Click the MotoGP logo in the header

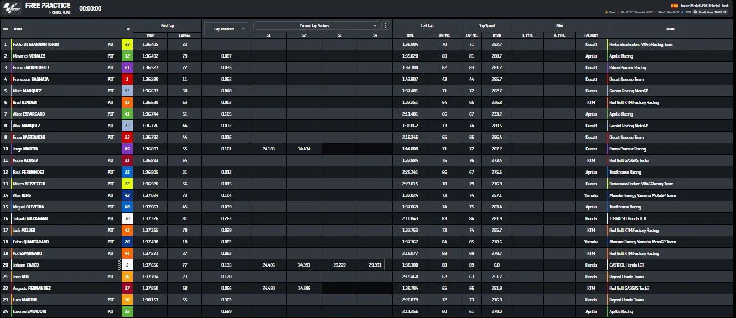(x=12, y=8)
